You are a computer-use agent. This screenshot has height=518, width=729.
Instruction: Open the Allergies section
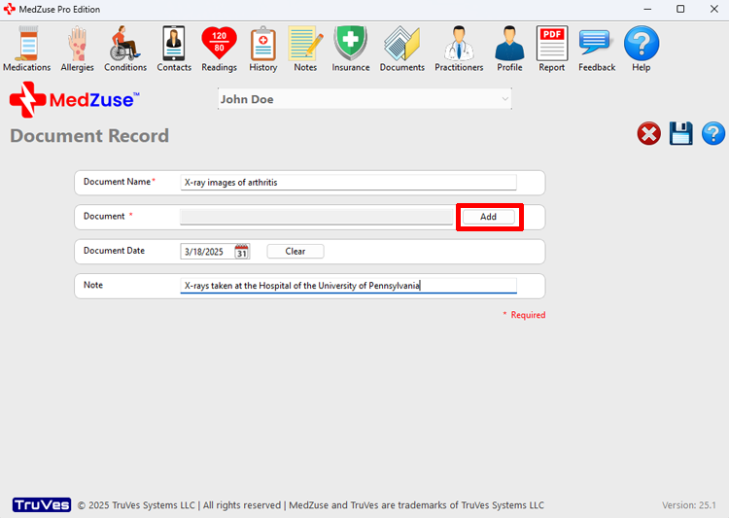click(78, 49)
